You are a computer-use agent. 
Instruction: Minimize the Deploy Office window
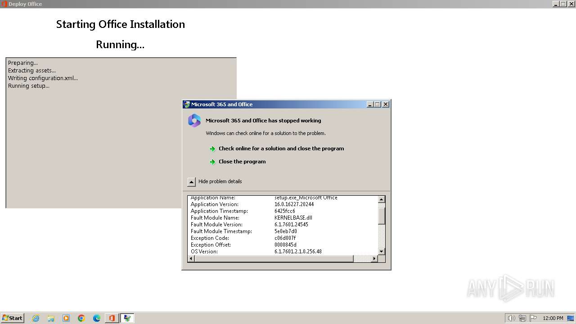556,4
